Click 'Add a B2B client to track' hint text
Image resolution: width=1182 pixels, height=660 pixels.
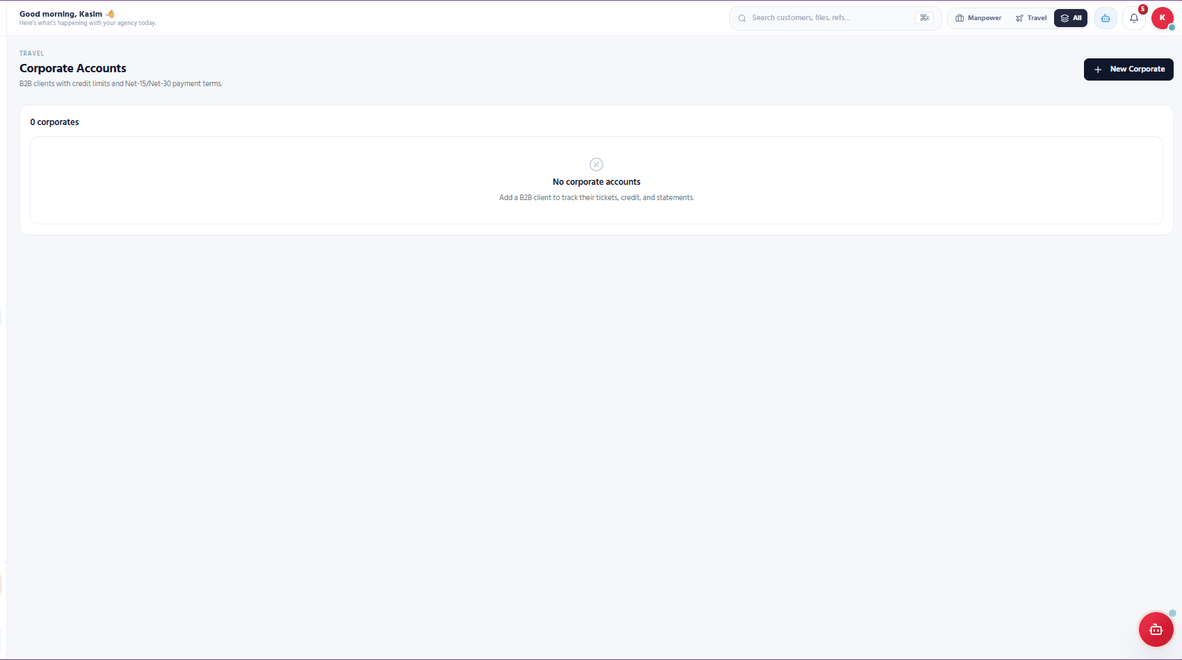[597, 198]
